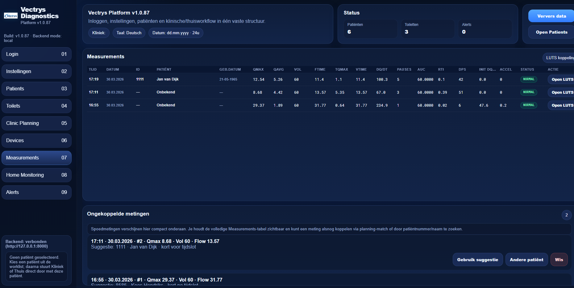Image resolution: width=574 pixels, height=288 pixels.
Task: Click the unlinked measurements count badge 2
Action: (x=566, y=215)
